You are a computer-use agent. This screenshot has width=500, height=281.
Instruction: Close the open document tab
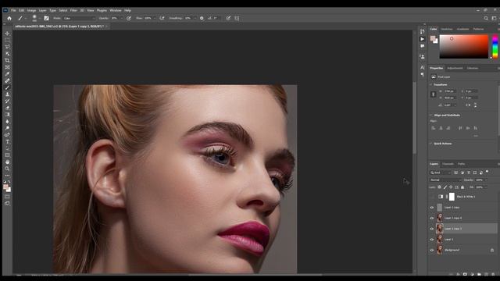tap(106, 26)
